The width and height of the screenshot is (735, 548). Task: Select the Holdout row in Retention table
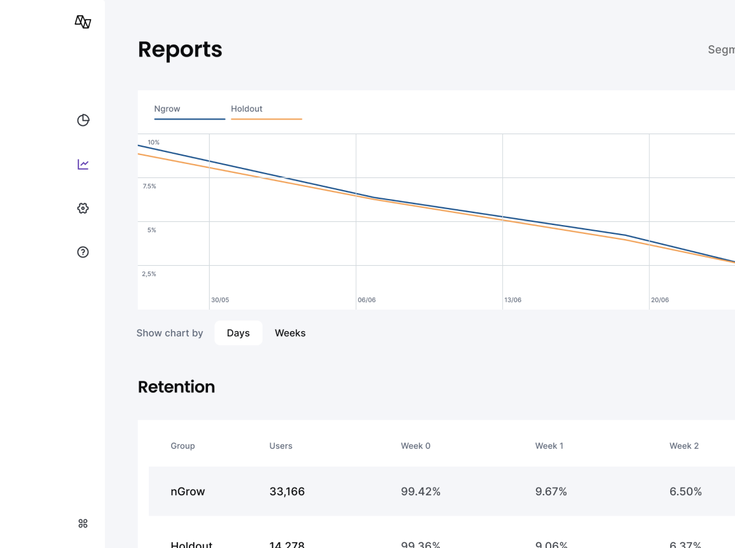point(191,544)
